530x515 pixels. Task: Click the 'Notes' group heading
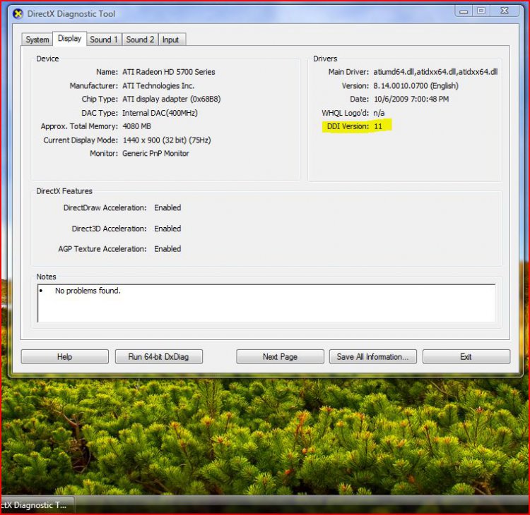point(47,277)
